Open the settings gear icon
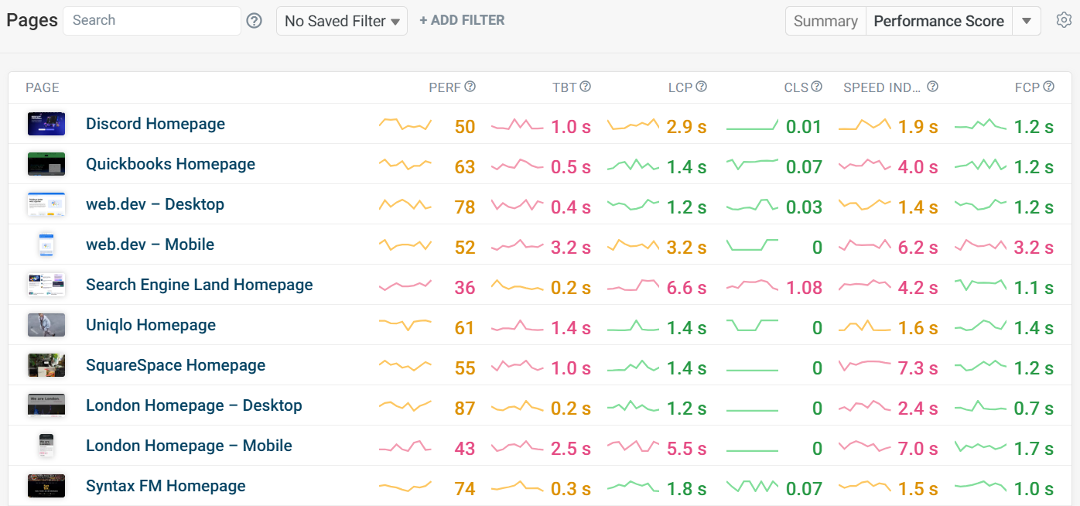This screenshot has height=506, width=1080. [x=1064, y=21]
